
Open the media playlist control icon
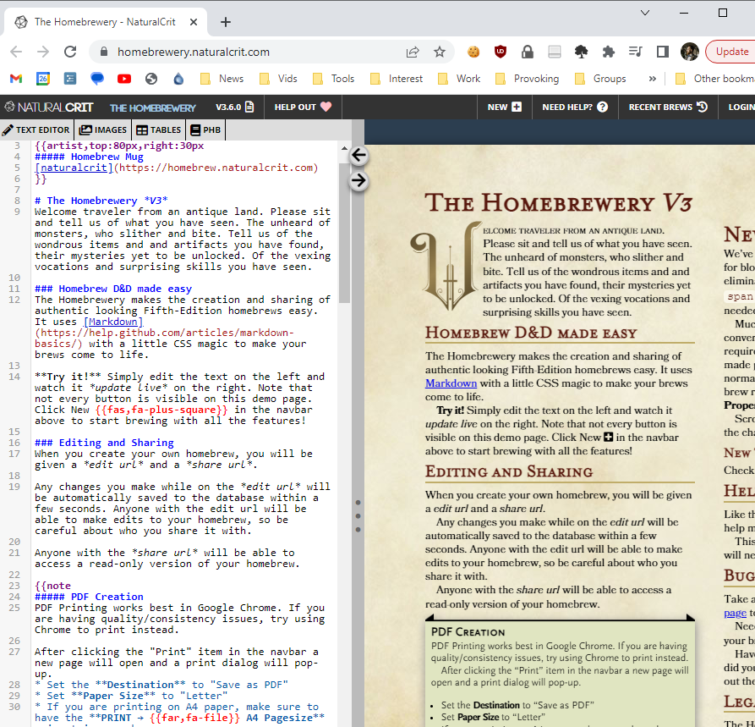tap(636, 52)
